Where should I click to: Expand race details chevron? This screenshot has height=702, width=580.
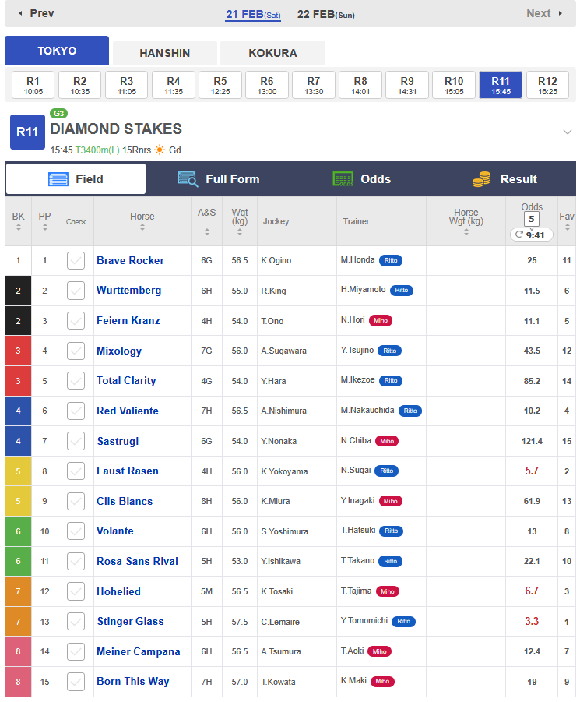coord(567,132)
